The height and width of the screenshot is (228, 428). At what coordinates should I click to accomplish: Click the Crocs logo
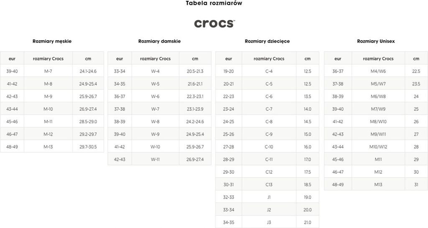point(214,23)
